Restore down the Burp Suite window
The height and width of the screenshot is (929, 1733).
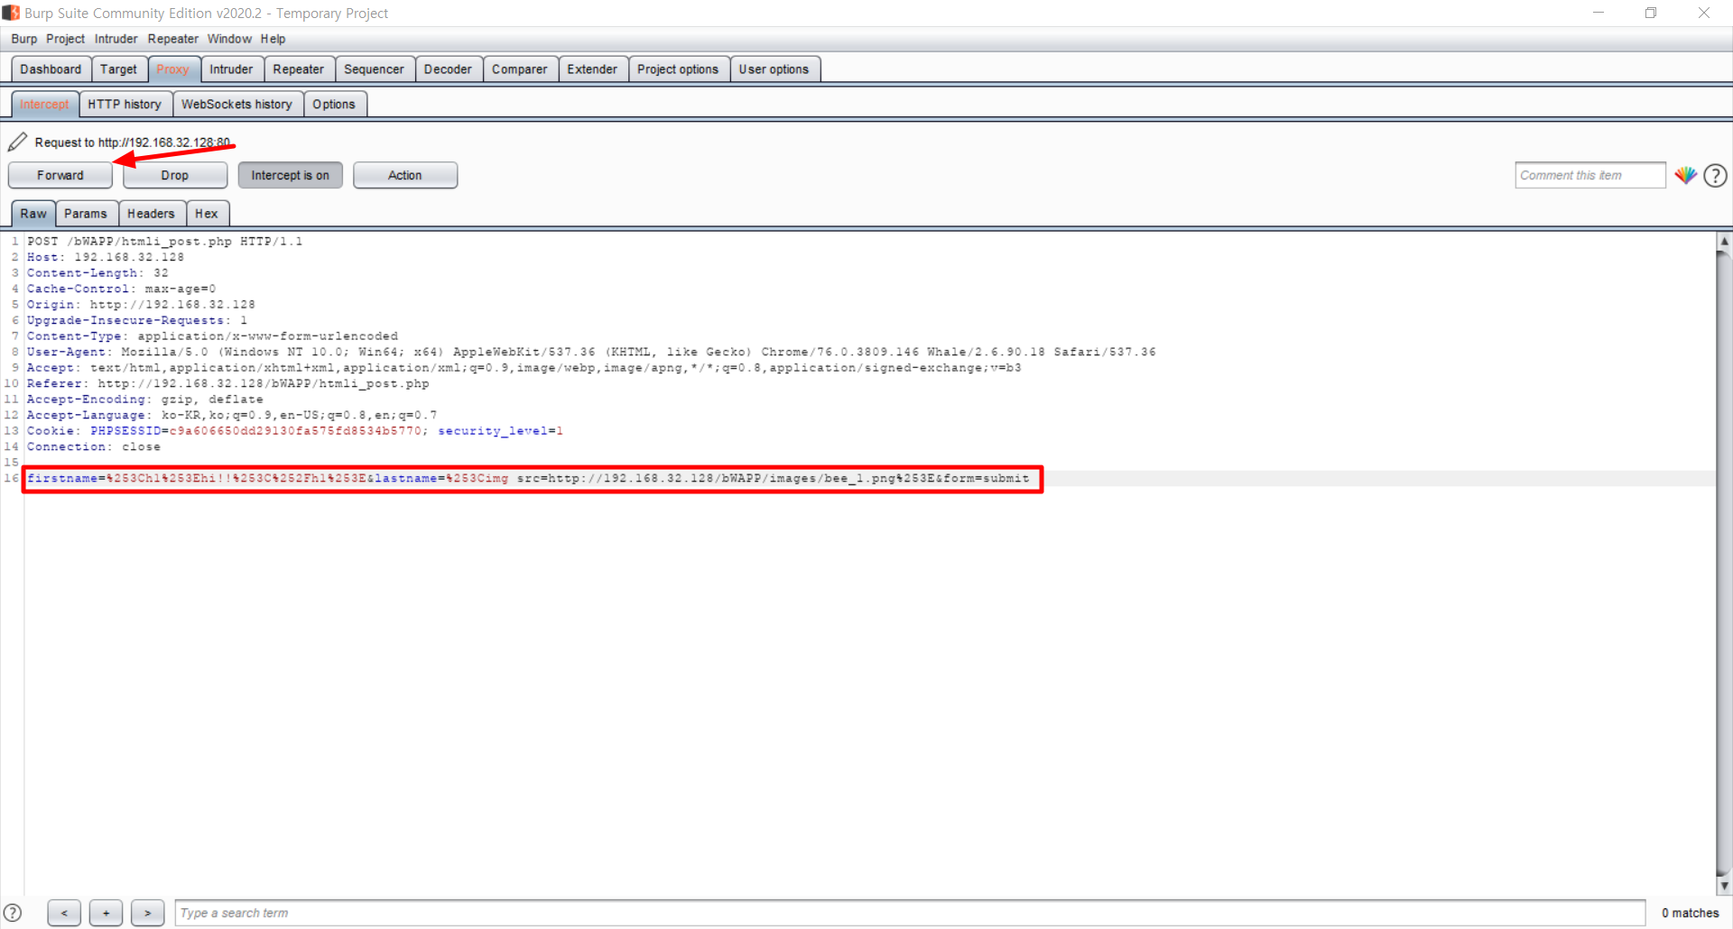[1651, 13]
